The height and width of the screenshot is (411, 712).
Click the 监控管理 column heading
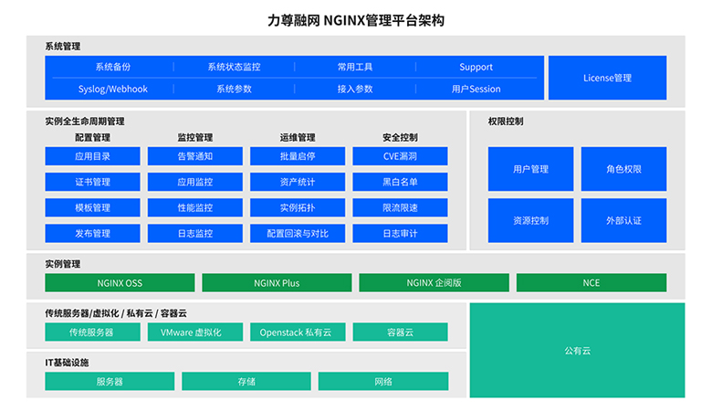coord(195,137)
